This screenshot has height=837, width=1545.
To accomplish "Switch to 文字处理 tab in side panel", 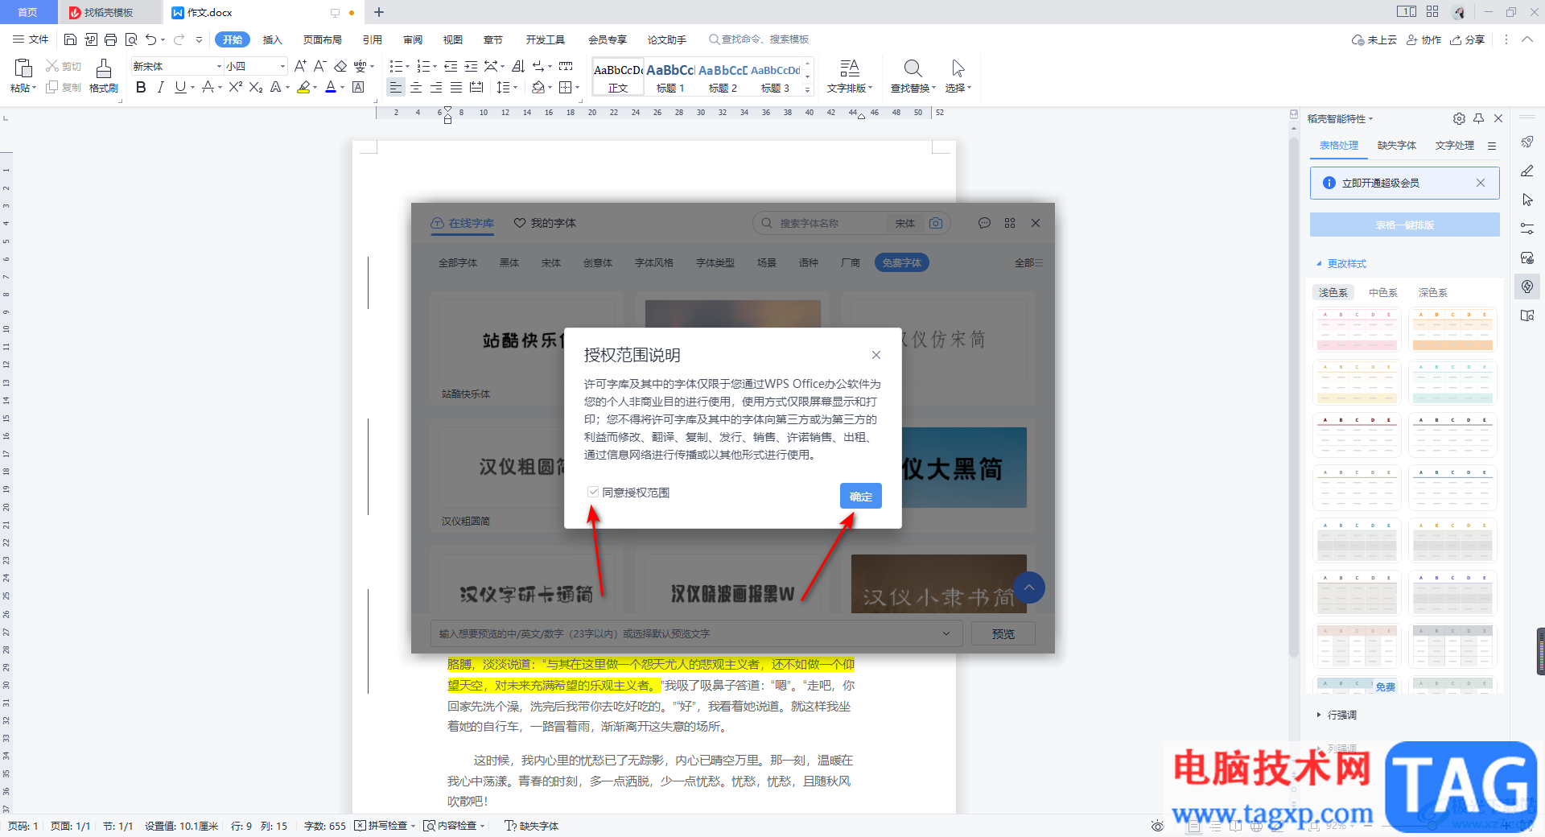I will (x=1454, y=146).
